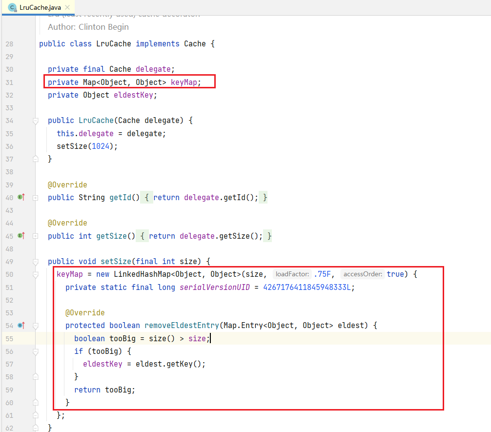Viewport: 491px width, 432px height.
Task: Fold the anonymous LinkedHashMap block at line 50
Action: (x=35, y=274)
